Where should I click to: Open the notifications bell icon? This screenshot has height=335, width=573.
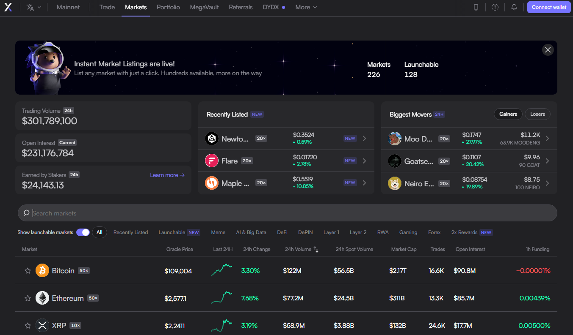[514, 7]
